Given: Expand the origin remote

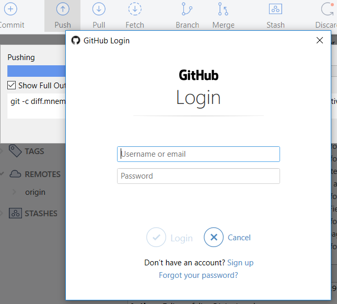Looking at the screenshot, I should 14,192.
